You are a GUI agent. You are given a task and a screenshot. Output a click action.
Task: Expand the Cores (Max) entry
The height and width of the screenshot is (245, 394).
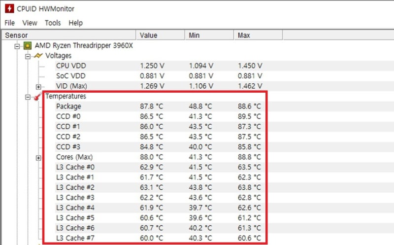[38, 158]
